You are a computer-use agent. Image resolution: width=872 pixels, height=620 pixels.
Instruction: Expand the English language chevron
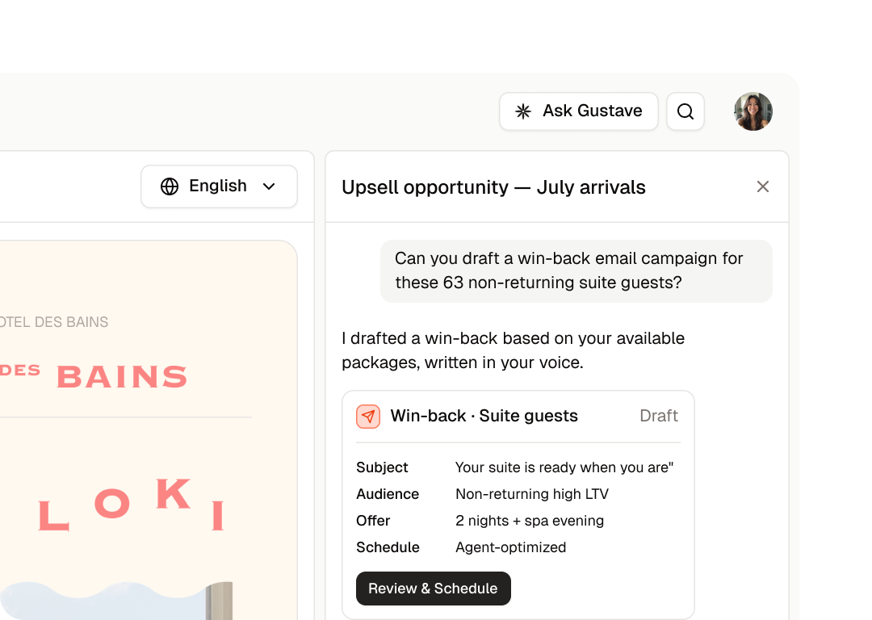269,186
